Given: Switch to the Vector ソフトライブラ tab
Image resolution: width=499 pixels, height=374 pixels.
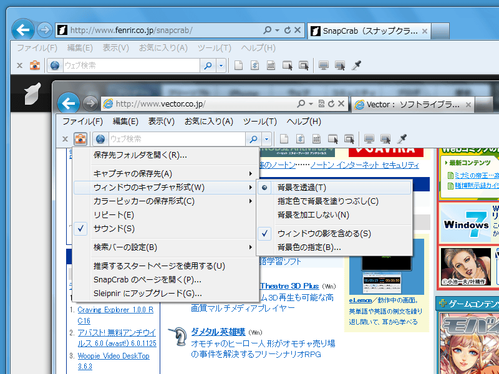Looking at the screenshot, I should pyautogui.click(x=412, y=104).
